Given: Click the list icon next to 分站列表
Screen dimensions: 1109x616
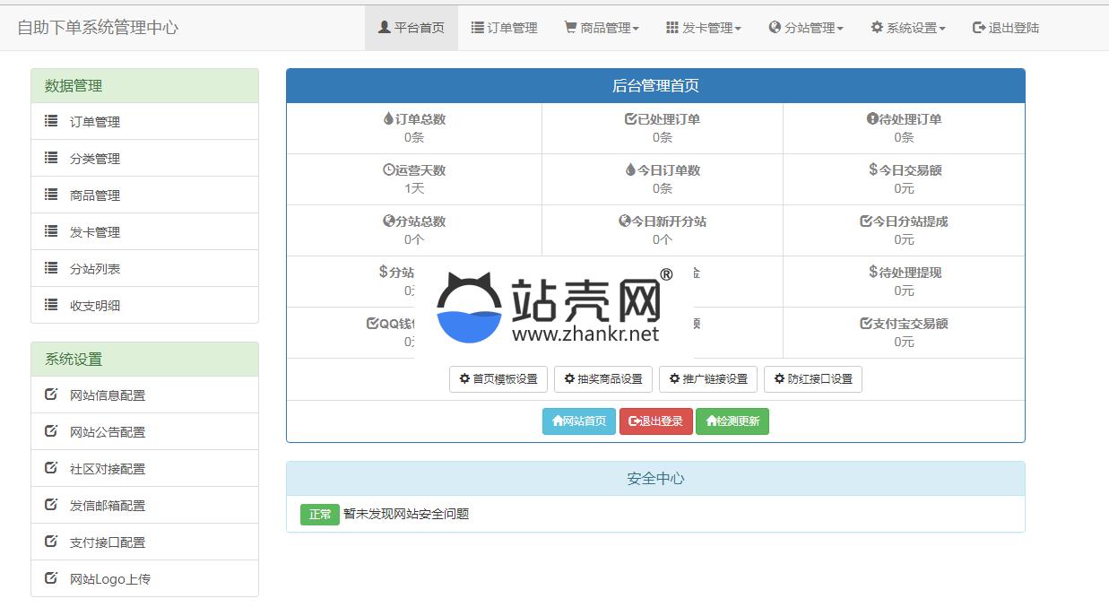Looking at the screenshot, I should (51, 268).
